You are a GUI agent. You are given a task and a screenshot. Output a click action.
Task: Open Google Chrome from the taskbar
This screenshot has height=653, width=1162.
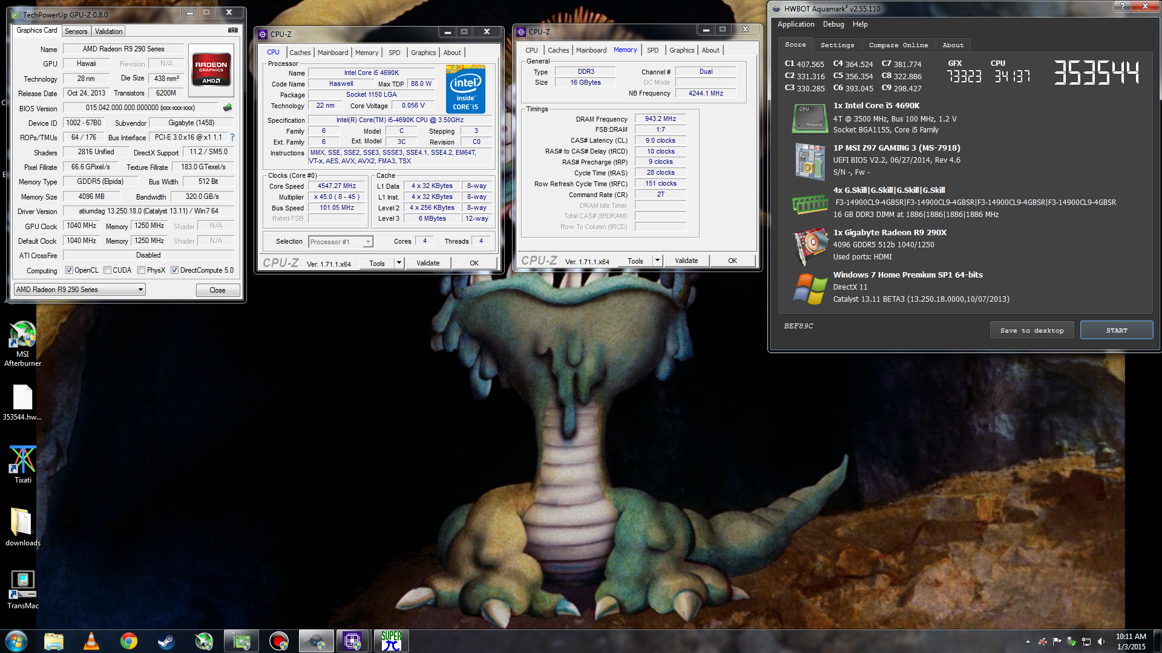pyautogui.click(x=129, y=641)
